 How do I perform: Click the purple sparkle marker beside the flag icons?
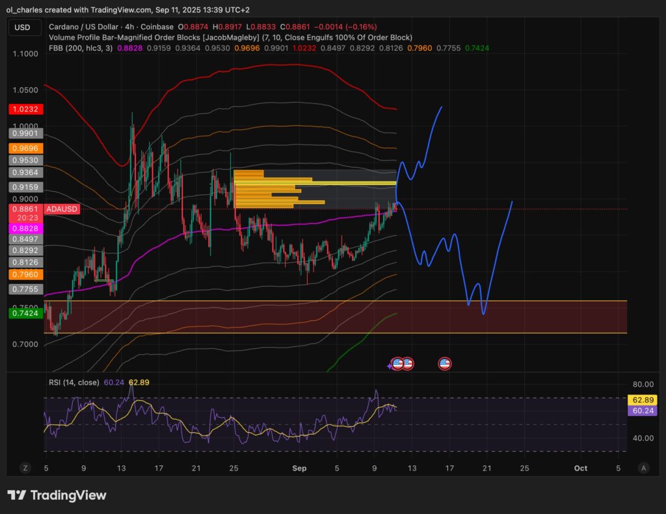(389, 366)
